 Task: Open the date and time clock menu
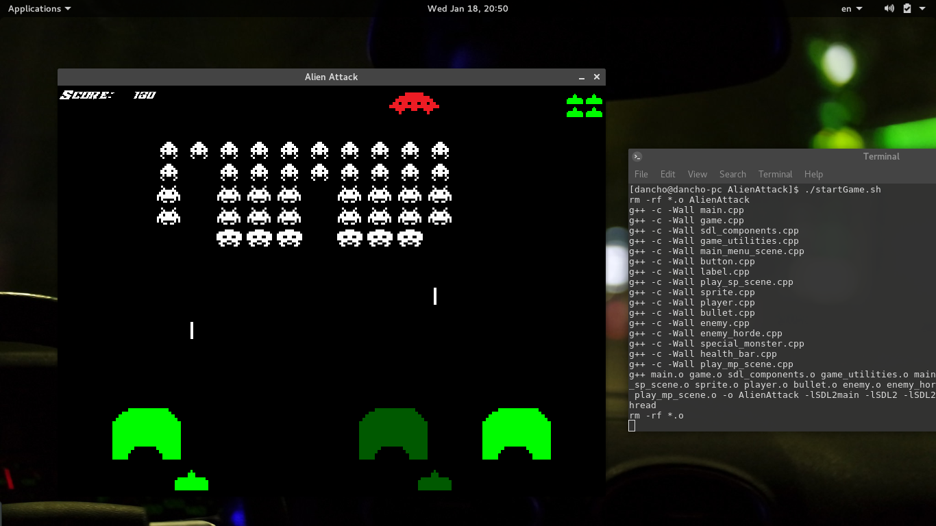468,8
